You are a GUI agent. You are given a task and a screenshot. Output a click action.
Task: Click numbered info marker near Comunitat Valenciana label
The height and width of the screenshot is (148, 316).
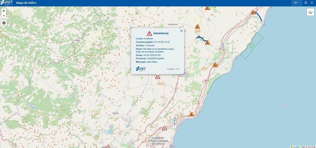pos(174,122)
